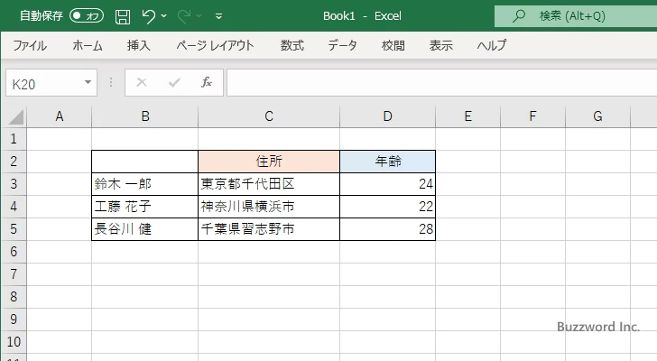Viewport: 657px width, 361px height.
Task: Select cell containing 東京都千代田区
Action: pyautogui.click(x=269, y=184)
